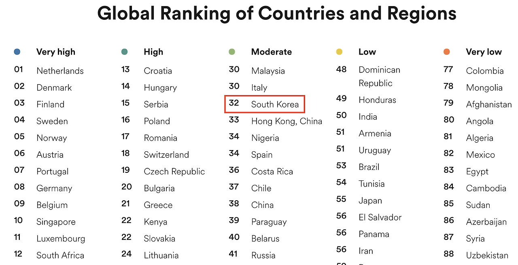Select the Singapore entry ranked 10
The height and width of the screenshot is (265, 518).
[x=56, y=222]
